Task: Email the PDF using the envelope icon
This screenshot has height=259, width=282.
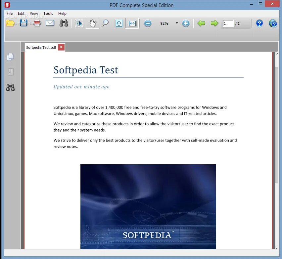Action: [x=50, y=23]
